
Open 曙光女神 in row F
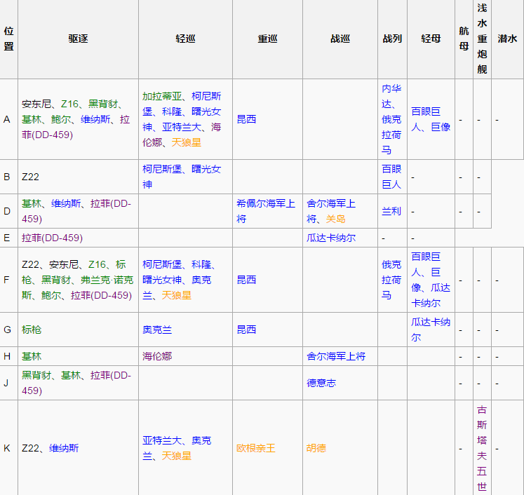162,280
